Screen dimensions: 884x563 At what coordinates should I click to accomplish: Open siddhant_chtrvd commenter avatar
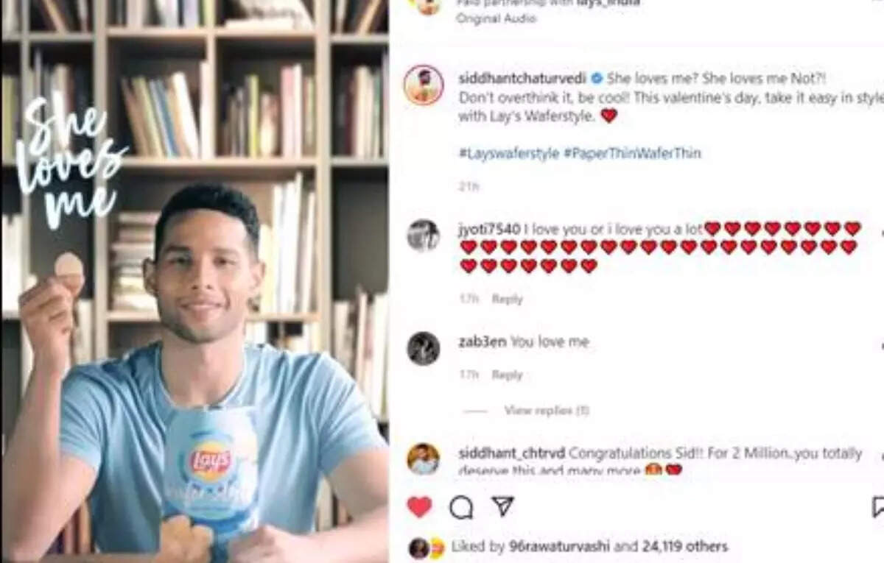click(423, 458)
